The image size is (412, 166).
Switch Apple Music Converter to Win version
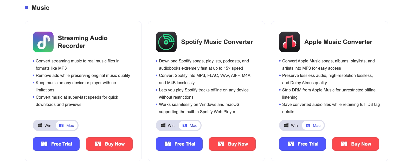(x=291, y=126)
